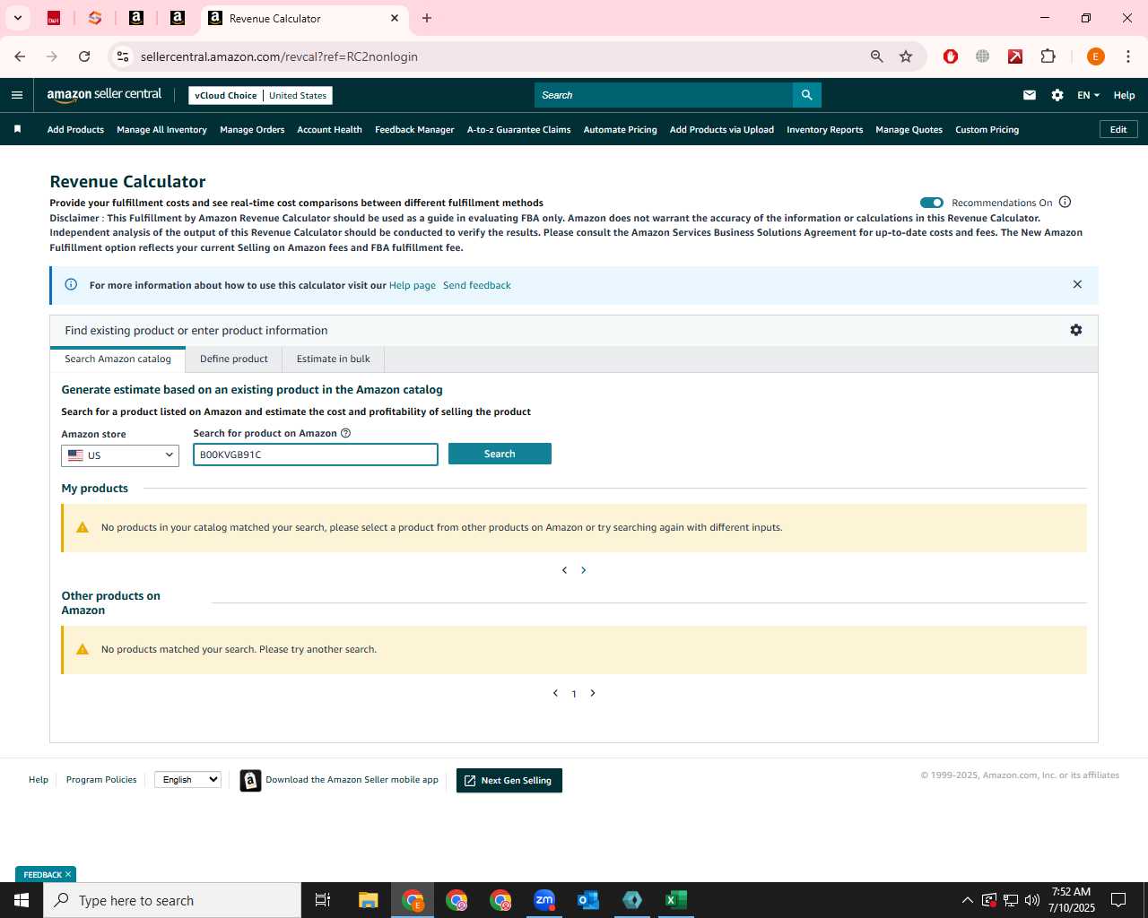
Task: Open Seller Central settings gear in header
Action: pos(1057,95)
